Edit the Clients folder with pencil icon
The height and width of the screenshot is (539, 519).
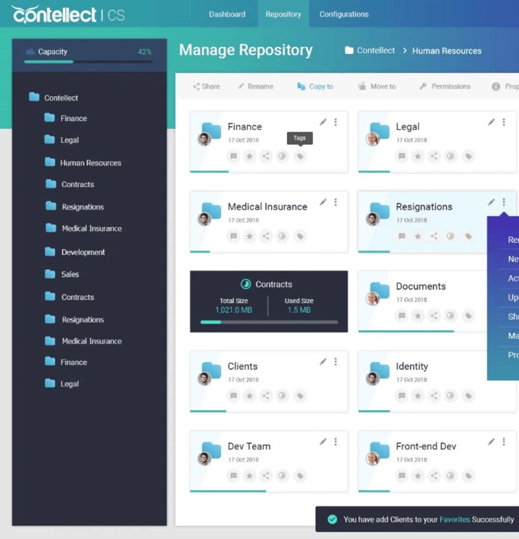323,362
